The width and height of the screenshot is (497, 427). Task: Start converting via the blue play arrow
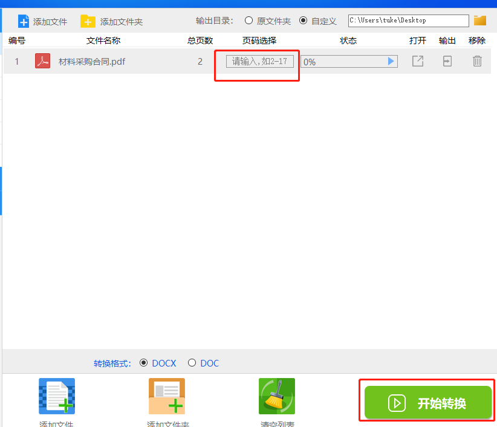tap(391, 61)
